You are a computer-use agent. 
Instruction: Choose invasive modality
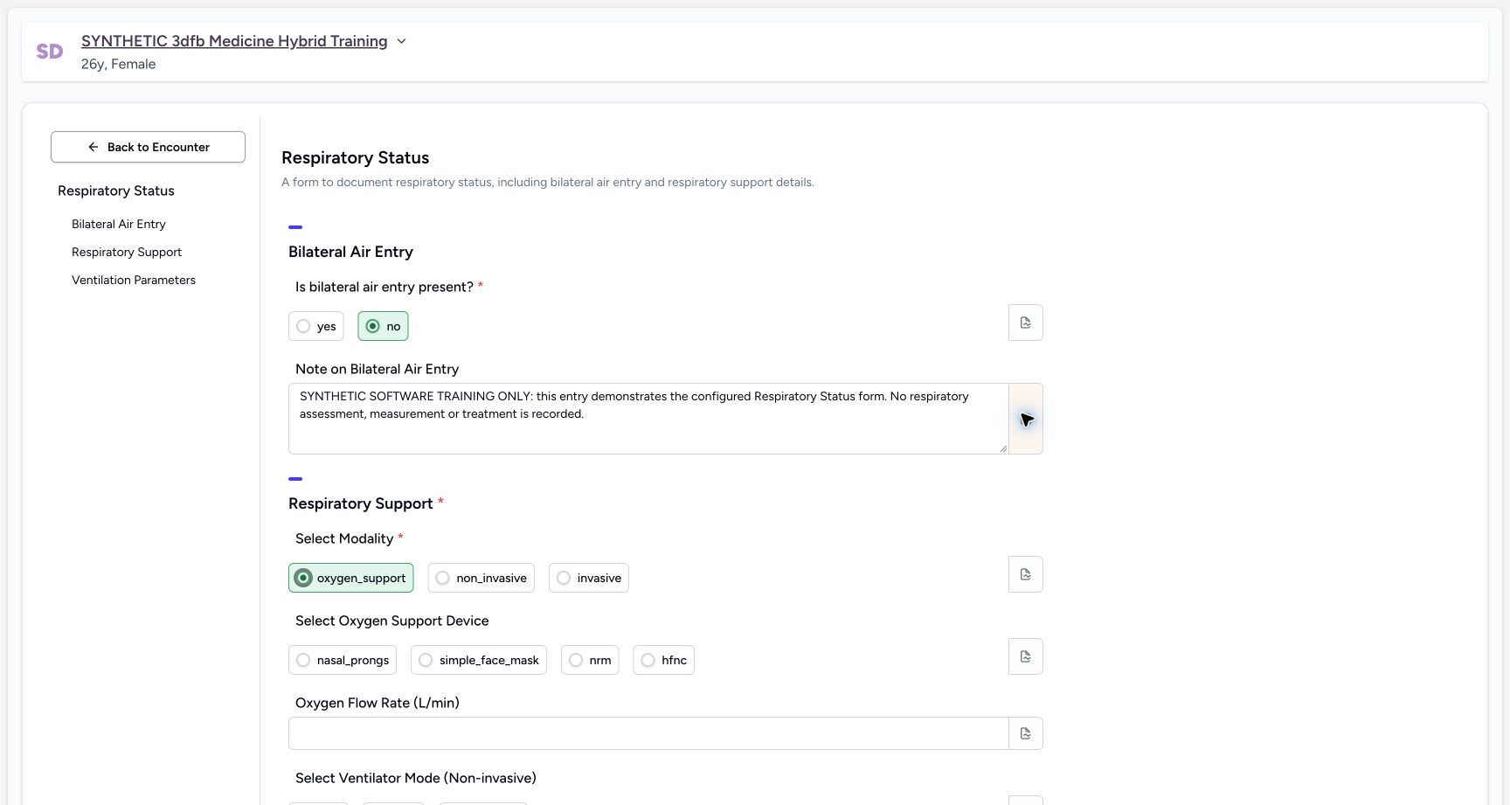[x=589, y=578]
